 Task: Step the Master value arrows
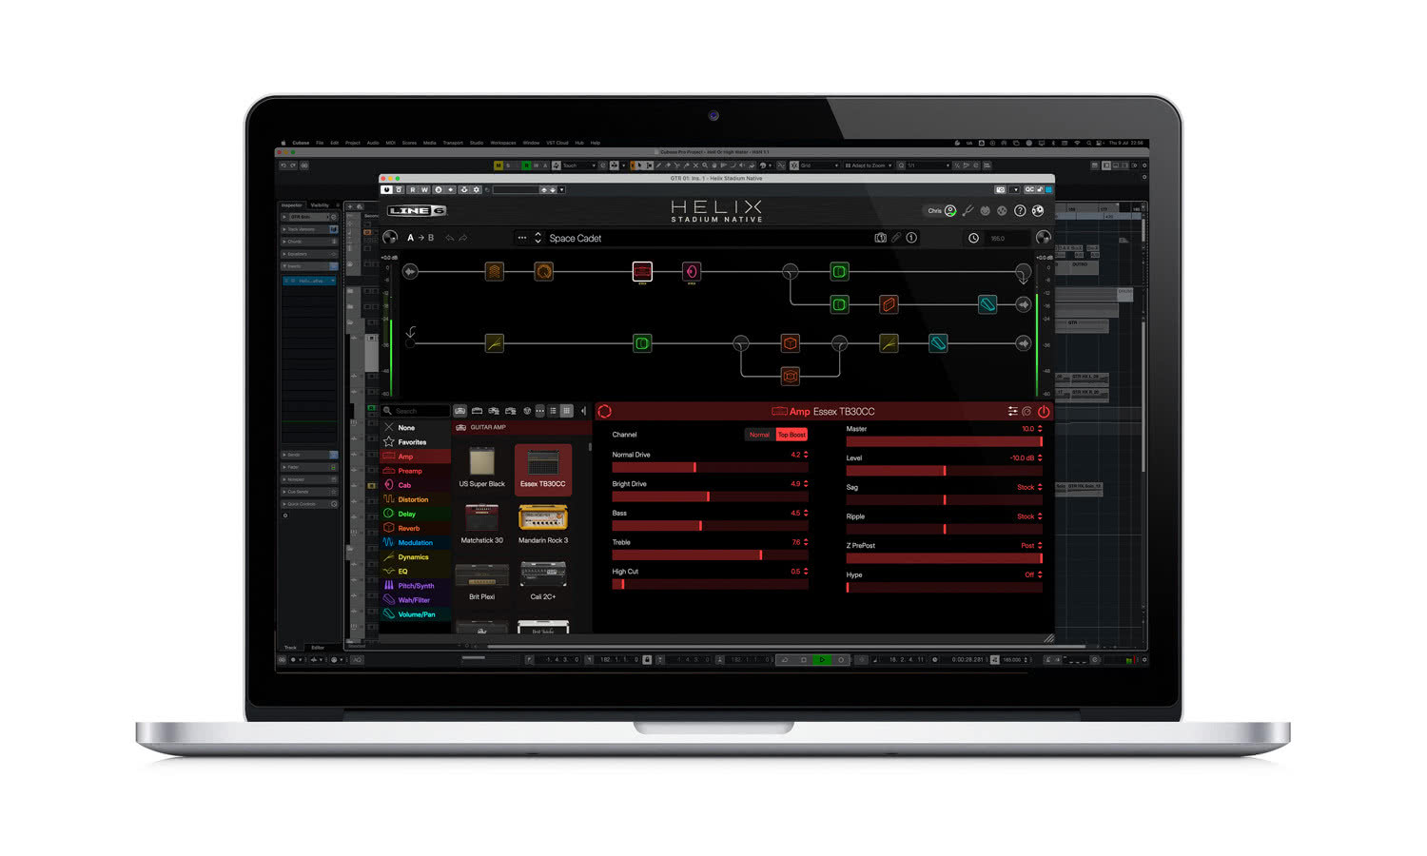tap(1040, 429)
